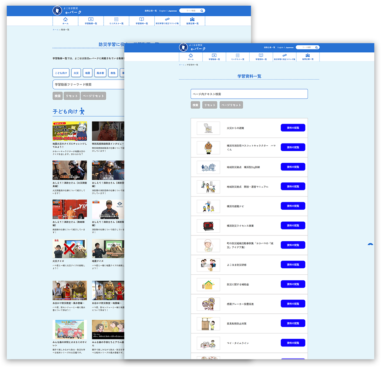The width and height of the screenshot is (381, 367).
Task: Click 資料の閲覧 for 横浜市避難ナビ
Action: pos(293,206)
